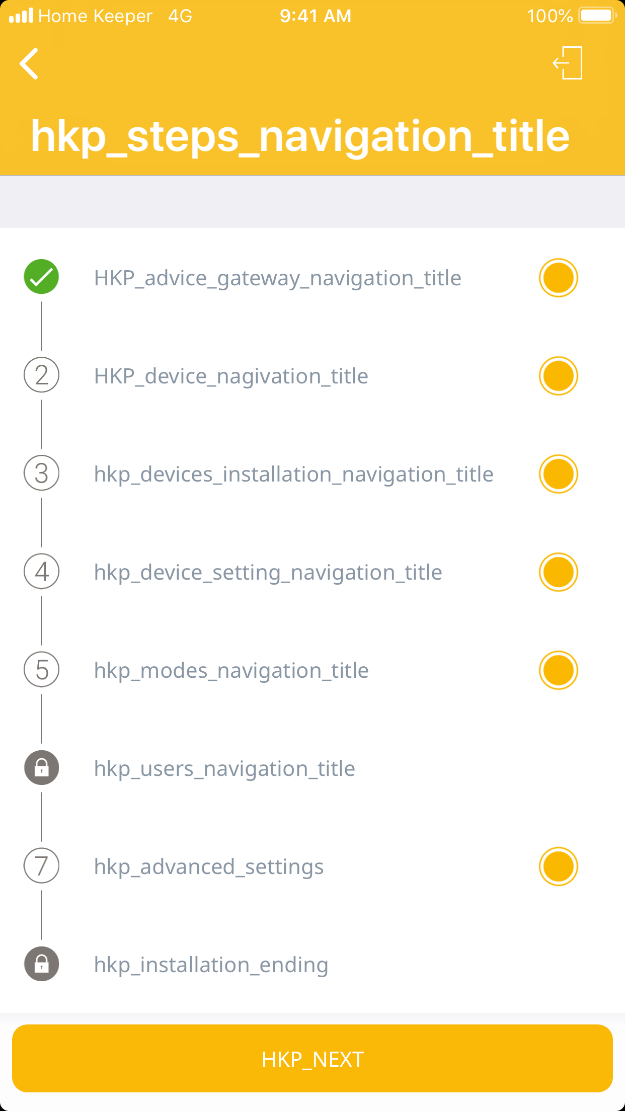
Task: Open the hkp_installation_ending step
Action: coord(211,965)
